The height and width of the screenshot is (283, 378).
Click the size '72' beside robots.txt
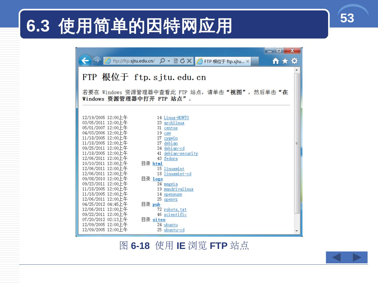[159, 210]
